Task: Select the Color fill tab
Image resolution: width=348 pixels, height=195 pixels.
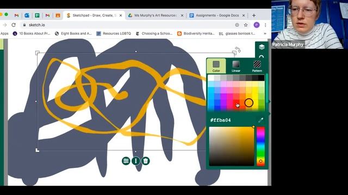Action: point(216,66)
